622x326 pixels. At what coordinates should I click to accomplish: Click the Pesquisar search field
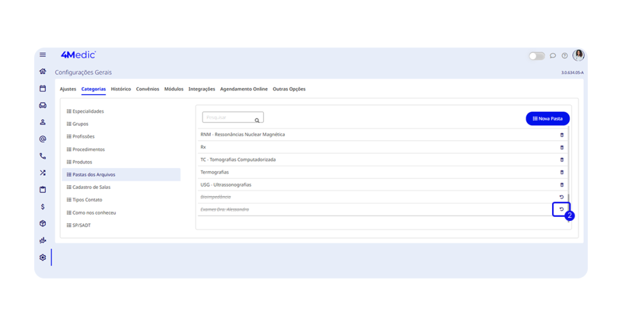tap(228, 118)
